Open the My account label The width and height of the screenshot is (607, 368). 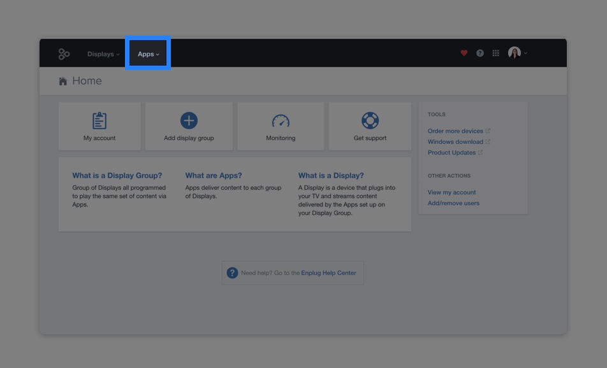pos(99,138)
